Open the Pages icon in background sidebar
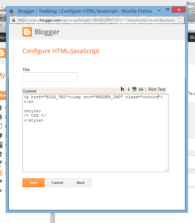This screenshot has width=195, height=223. 1,126
